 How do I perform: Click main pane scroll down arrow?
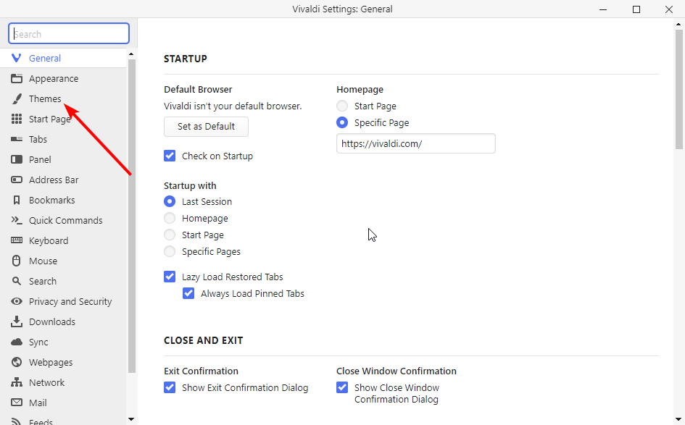pos(679,419)
